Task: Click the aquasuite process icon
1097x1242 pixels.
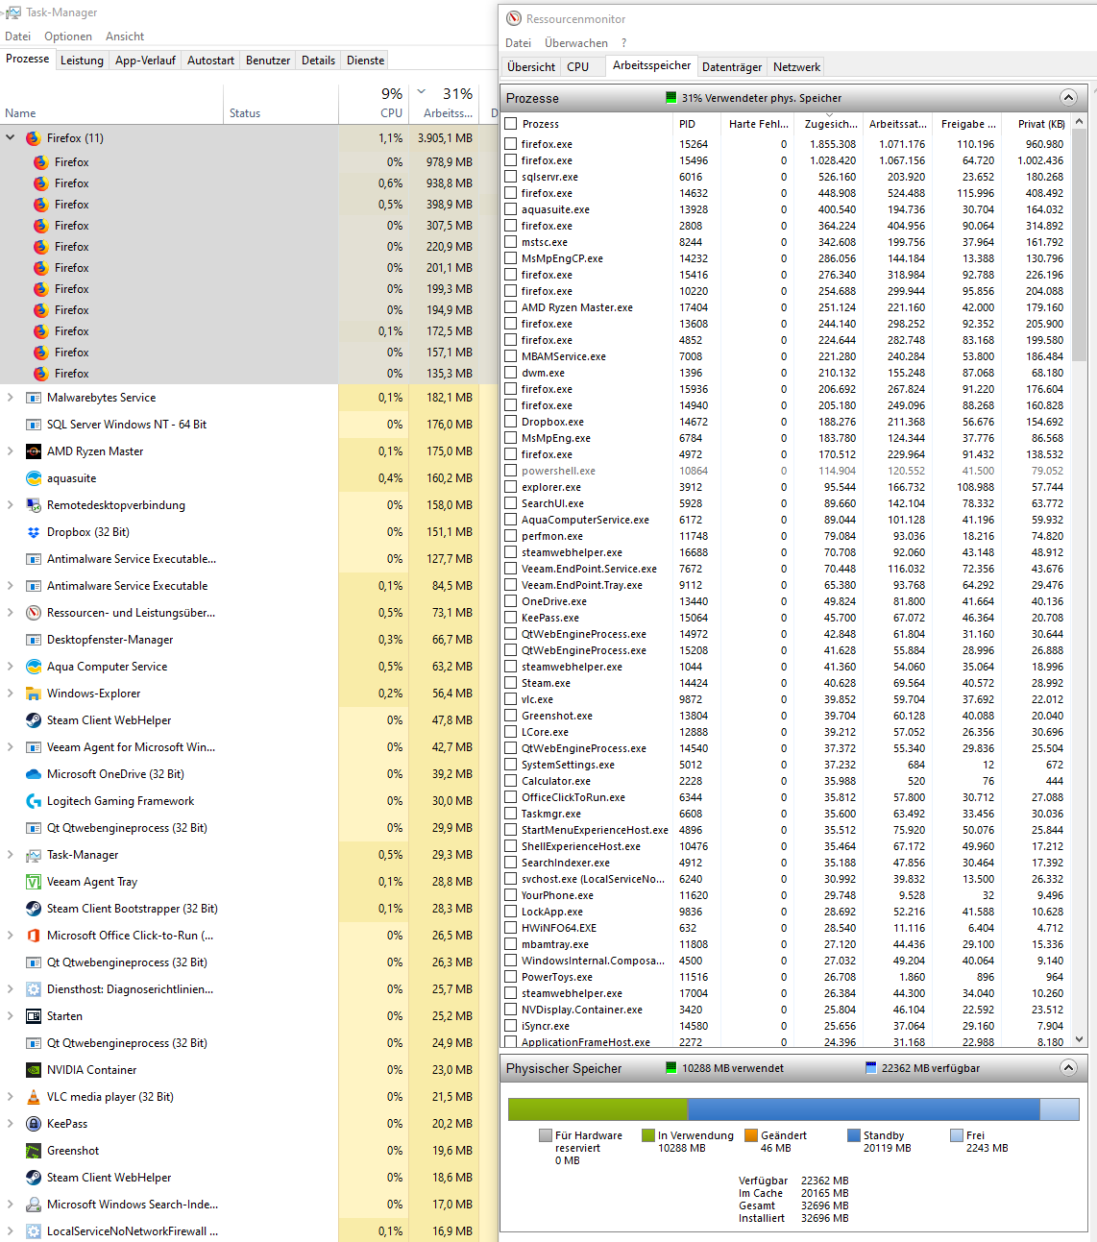Action: 34,478
